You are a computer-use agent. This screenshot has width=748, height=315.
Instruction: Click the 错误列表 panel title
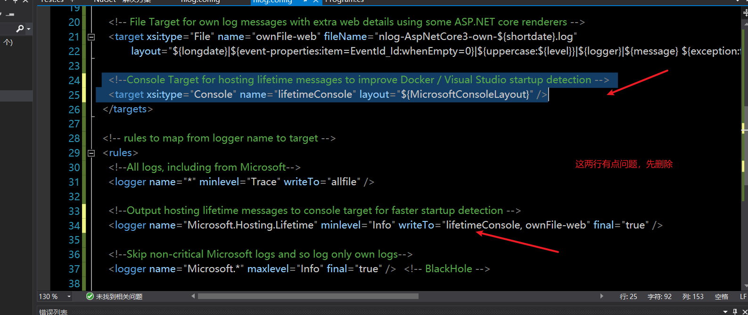[x=53, y=312]
